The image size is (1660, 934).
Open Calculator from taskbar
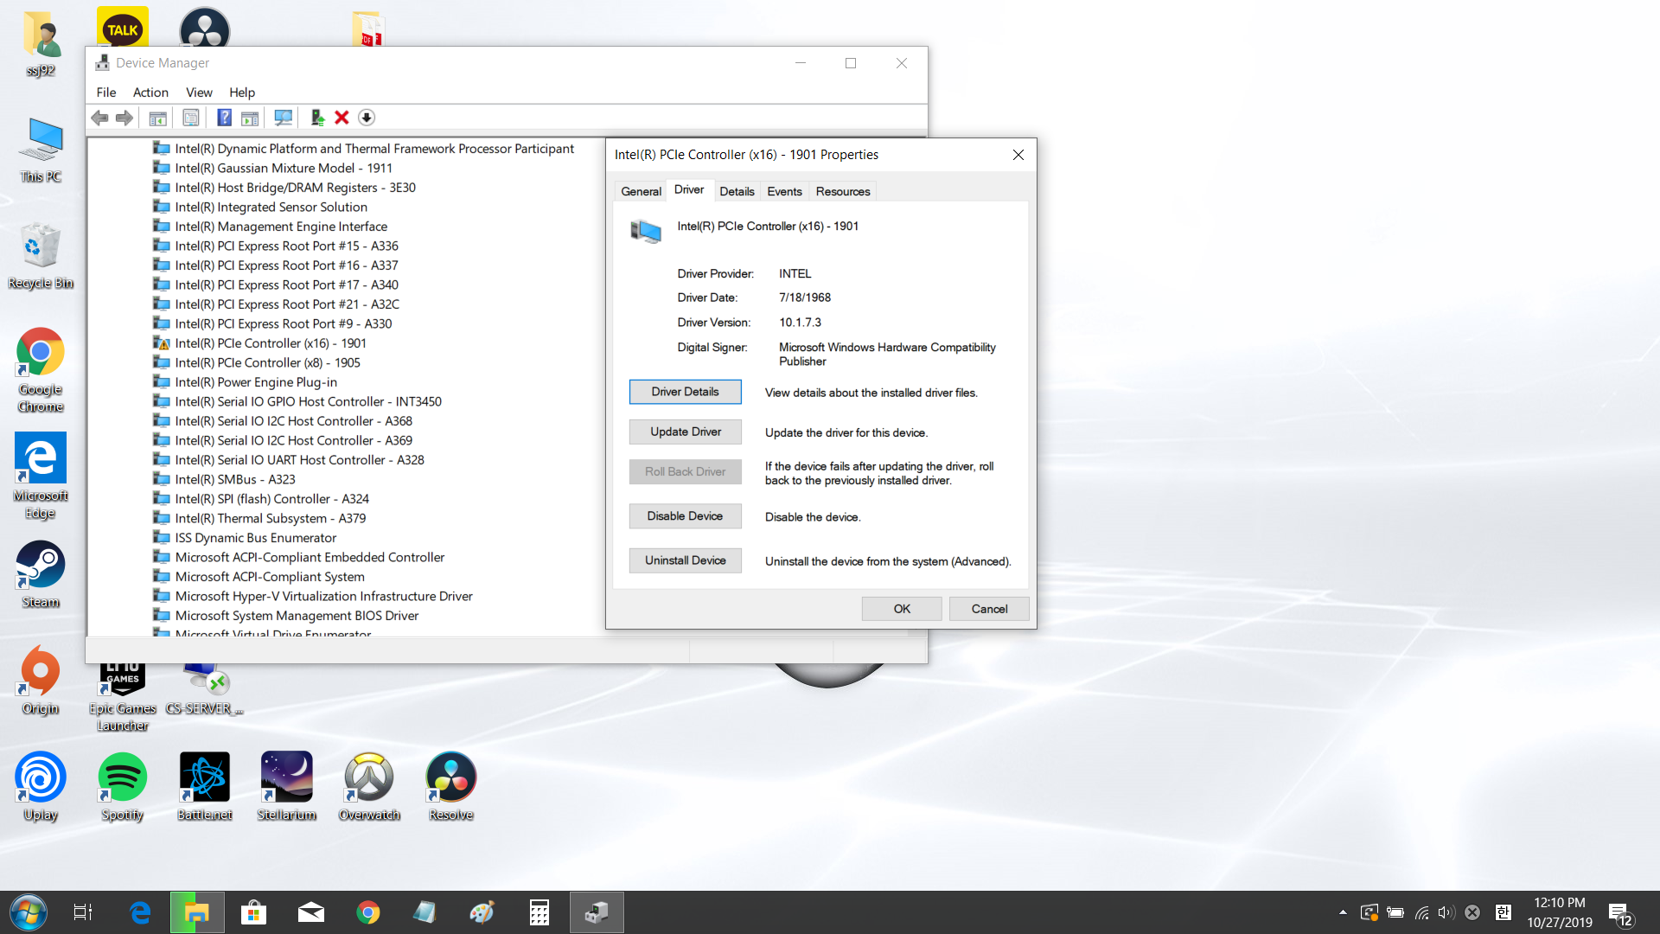pyautogui.click(x=539, y=912)
